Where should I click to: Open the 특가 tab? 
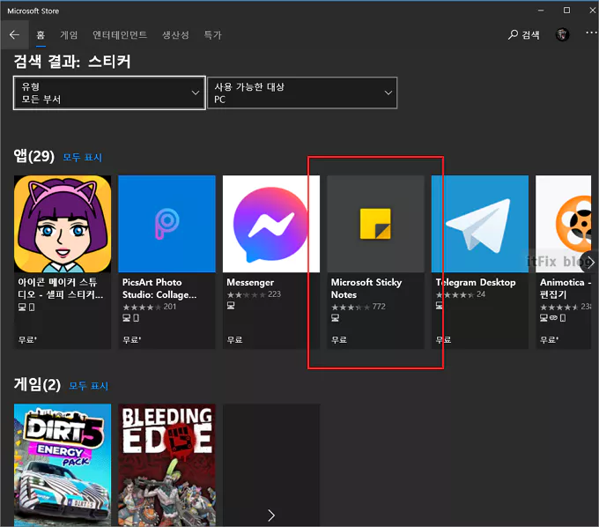point(212,35)
